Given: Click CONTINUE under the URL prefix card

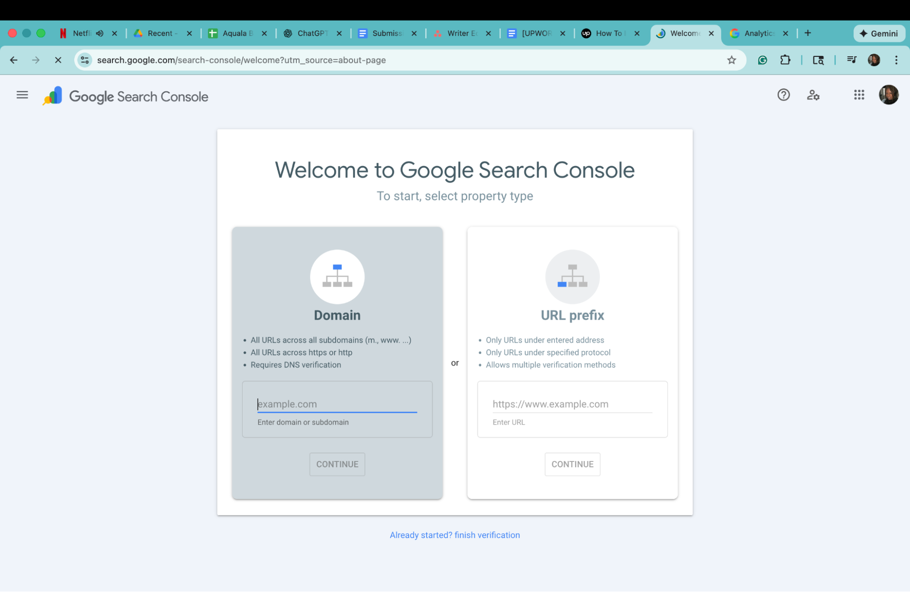Looking at the screenshot, I should (x=572, y=464).
